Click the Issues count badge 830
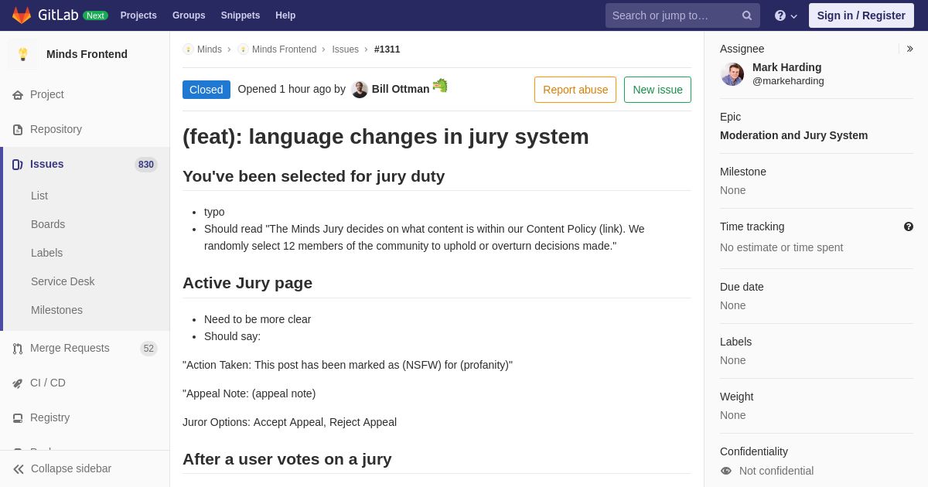 tap(146, 165)
